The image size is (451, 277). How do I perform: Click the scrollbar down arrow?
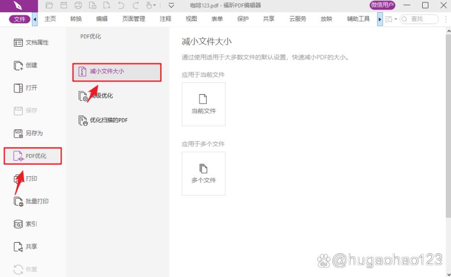tap(449, 274)
